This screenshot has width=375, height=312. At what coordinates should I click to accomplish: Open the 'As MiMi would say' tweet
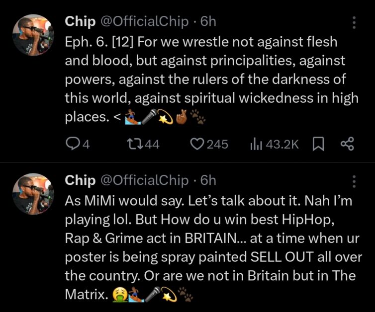(213, 247)
